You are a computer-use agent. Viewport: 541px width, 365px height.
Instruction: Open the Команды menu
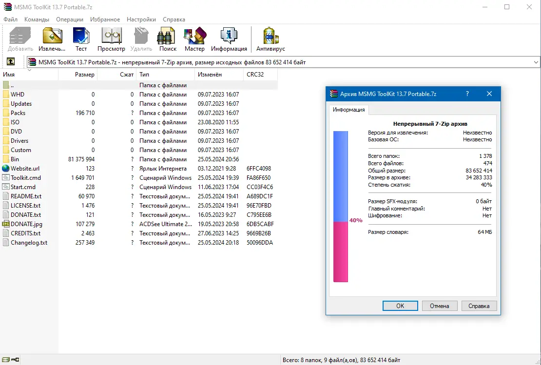[x=37, y=19]
